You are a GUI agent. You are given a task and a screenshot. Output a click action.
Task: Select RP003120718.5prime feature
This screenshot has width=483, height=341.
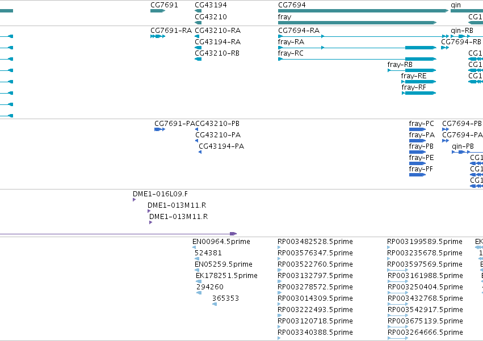pyautogui.click(x=279, y=327)
